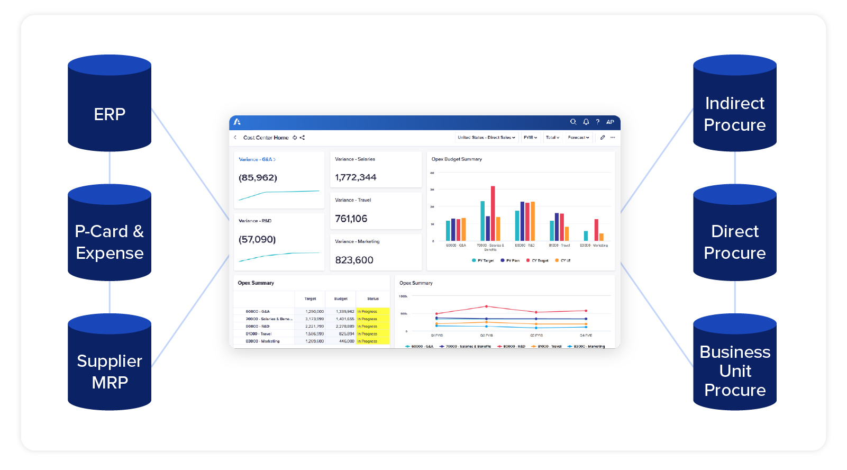This screenshot has height=470, width=847.
Task: Click the pencil edit icon
Action: (x=603, y=138)
